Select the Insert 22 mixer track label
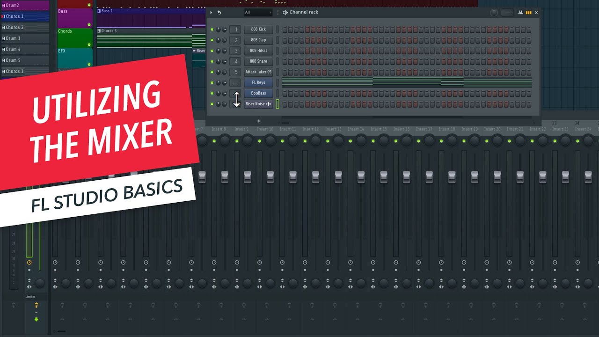599x337 pixels. 538,129
